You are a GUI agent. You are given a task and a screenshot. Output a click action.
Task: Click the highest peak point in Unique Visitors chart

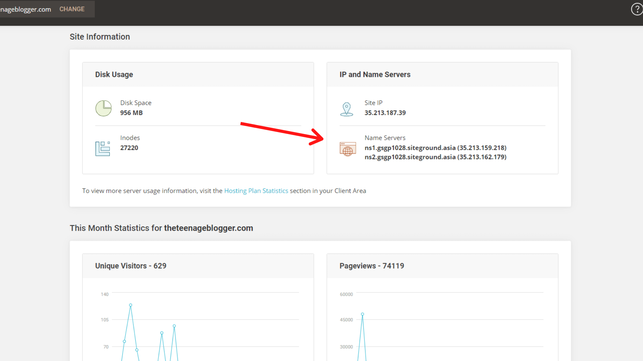[x=131, y=305]
